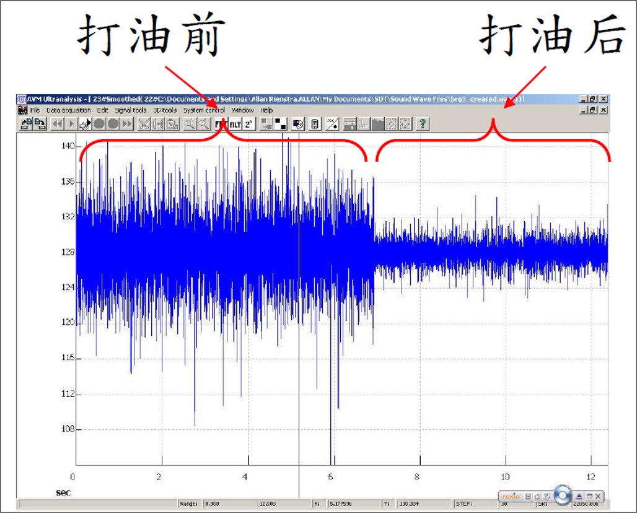The image size is (637, 513).
Task: Click the FILT filter toolbar button
Action: 235,125
